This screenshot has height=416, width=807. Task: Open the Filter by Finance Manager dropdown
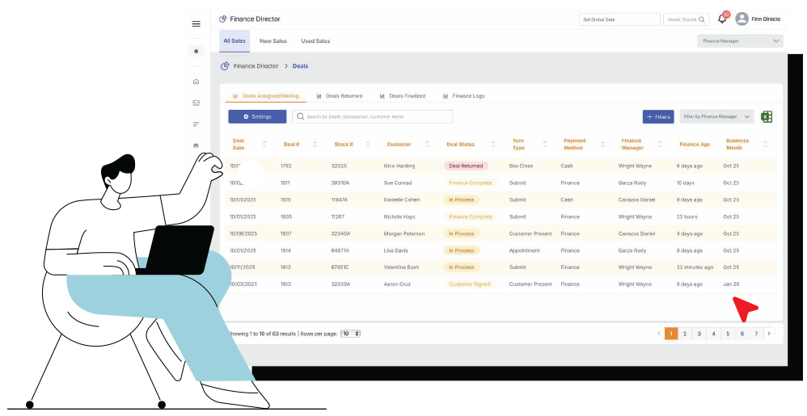pos(716,117)
